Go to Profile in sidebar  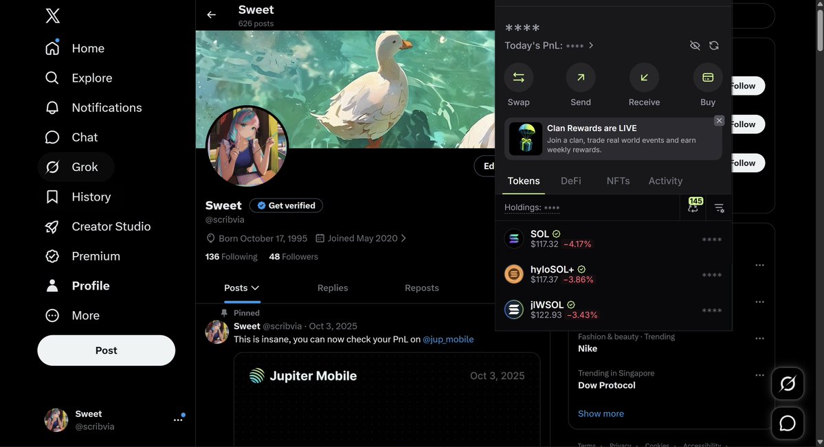coord(77,286)
